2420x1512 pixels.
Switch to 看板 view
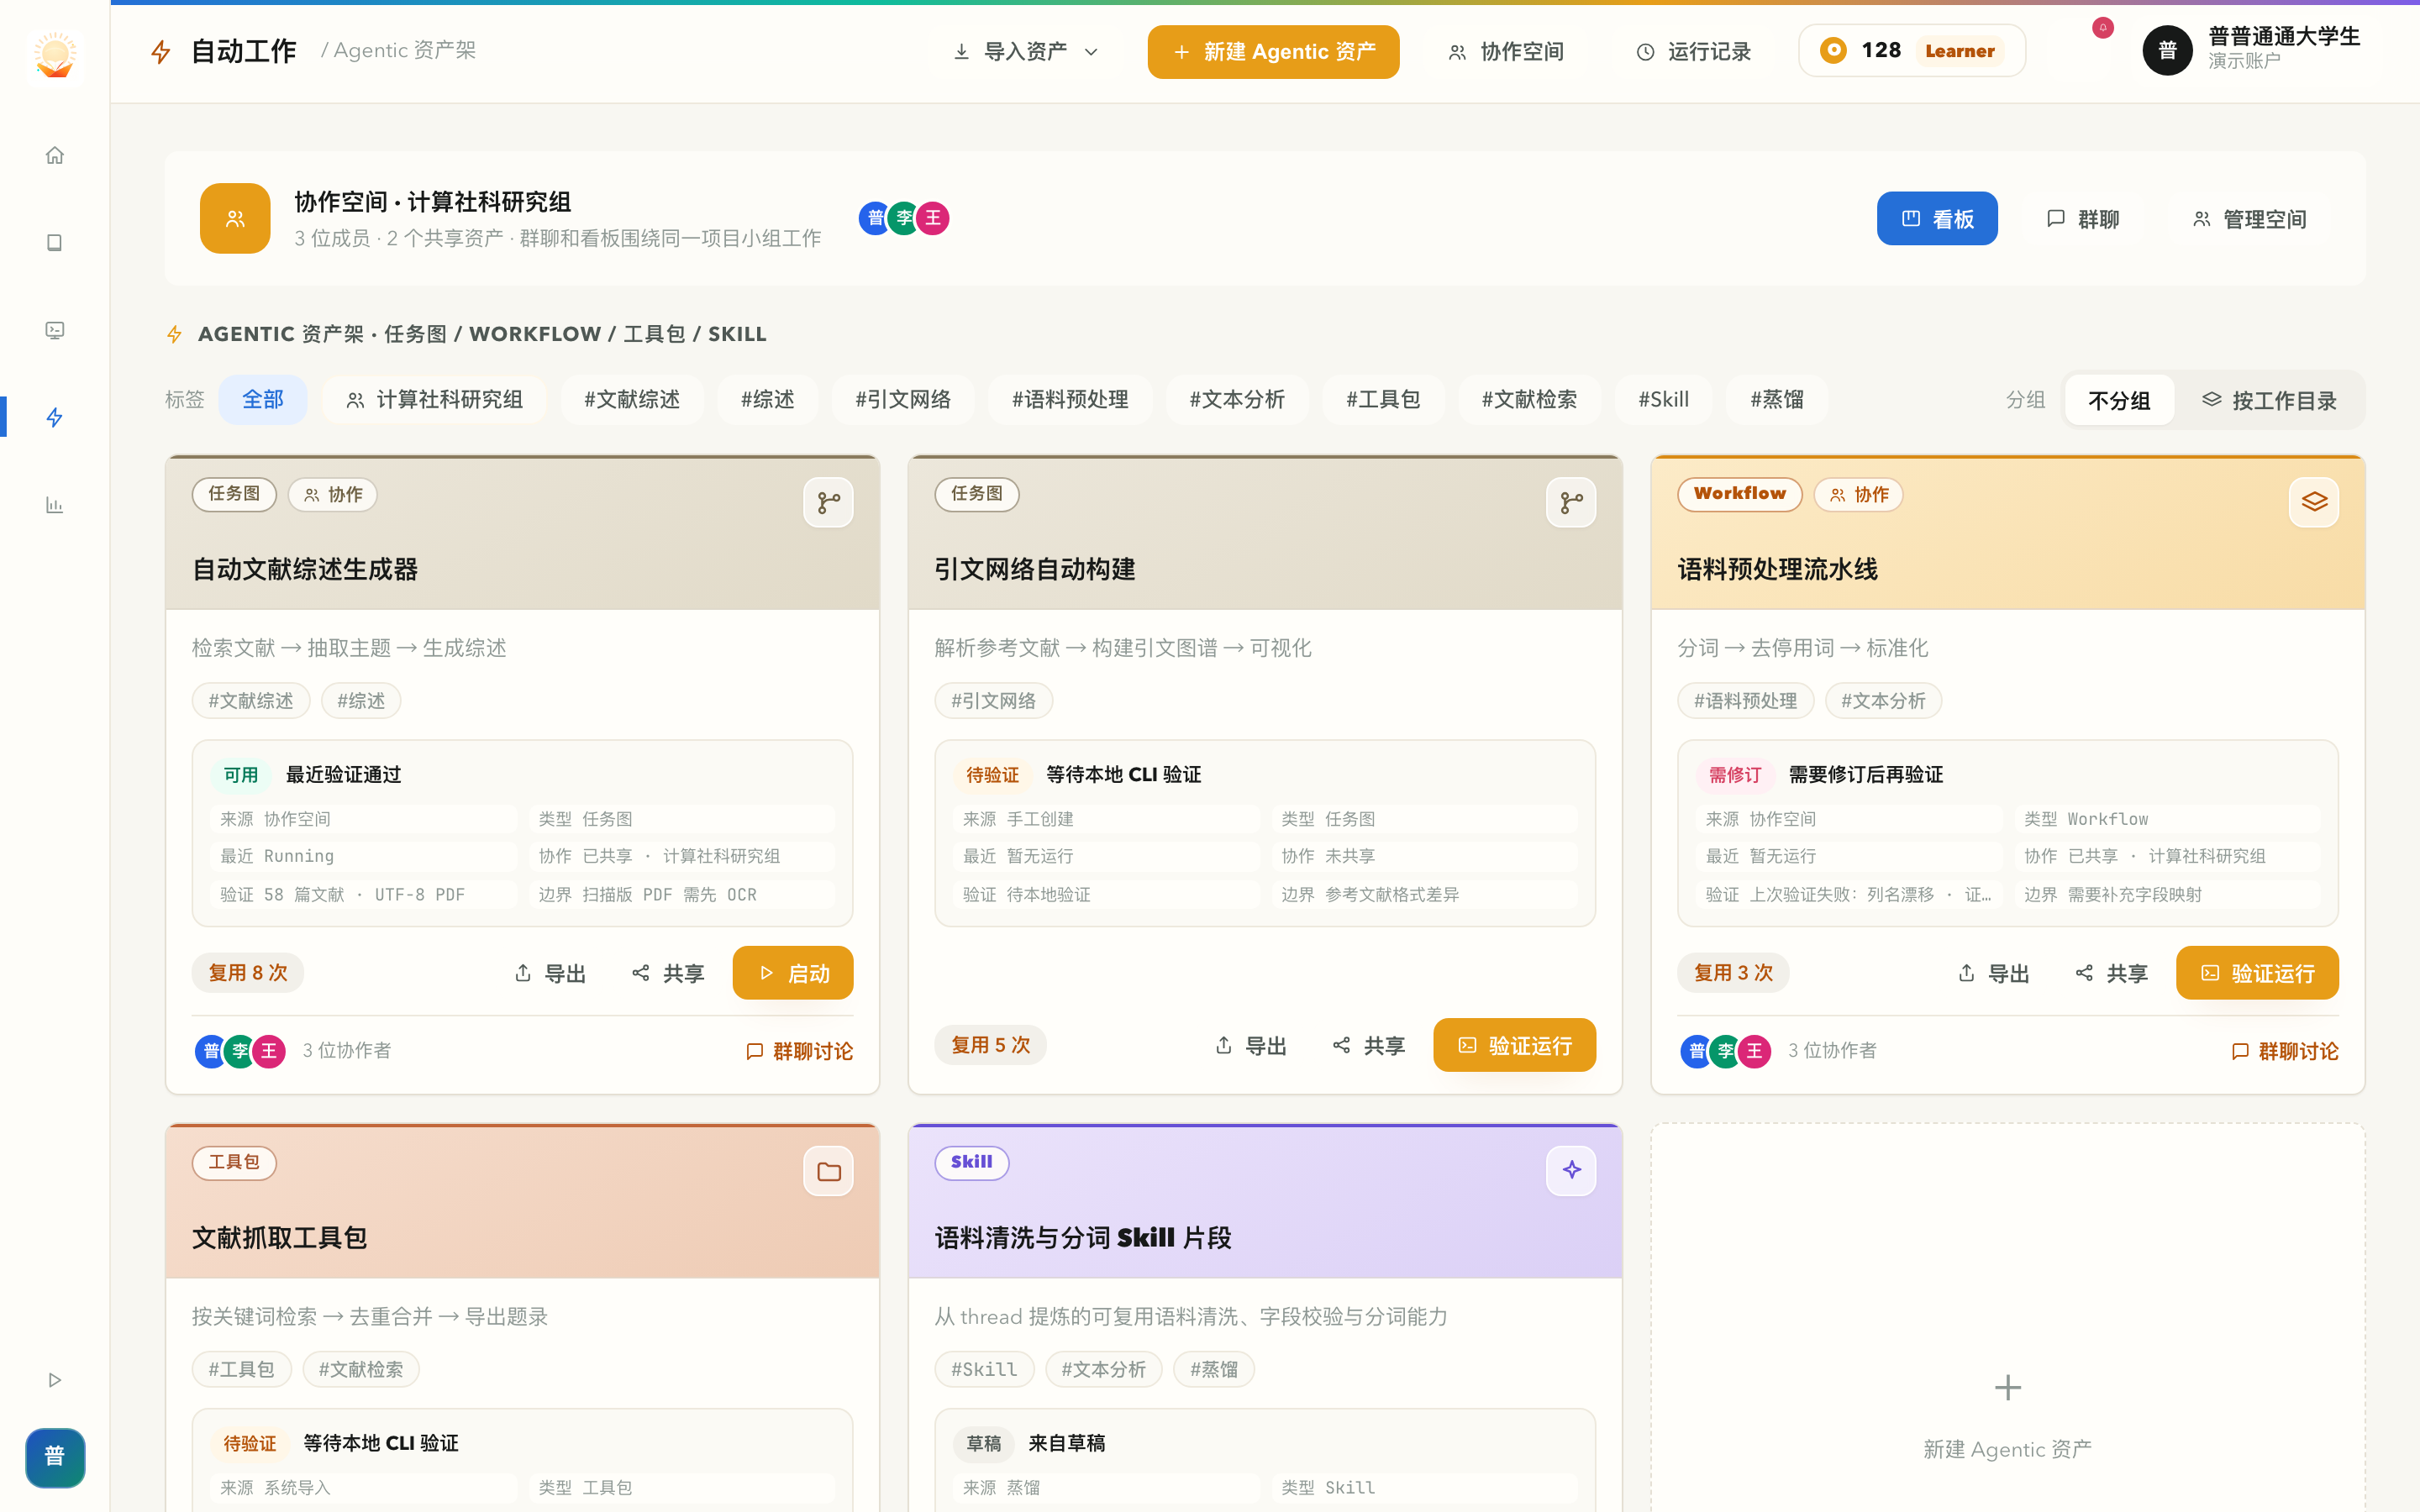click(1937, 218)
